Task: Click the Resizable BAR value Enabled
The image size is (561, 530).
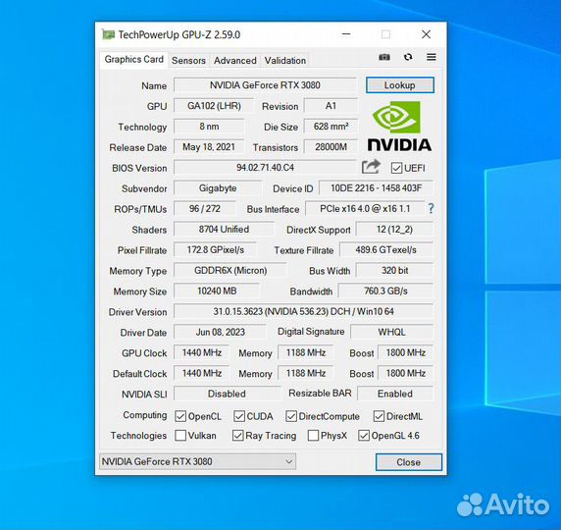Action: (395, 394)
